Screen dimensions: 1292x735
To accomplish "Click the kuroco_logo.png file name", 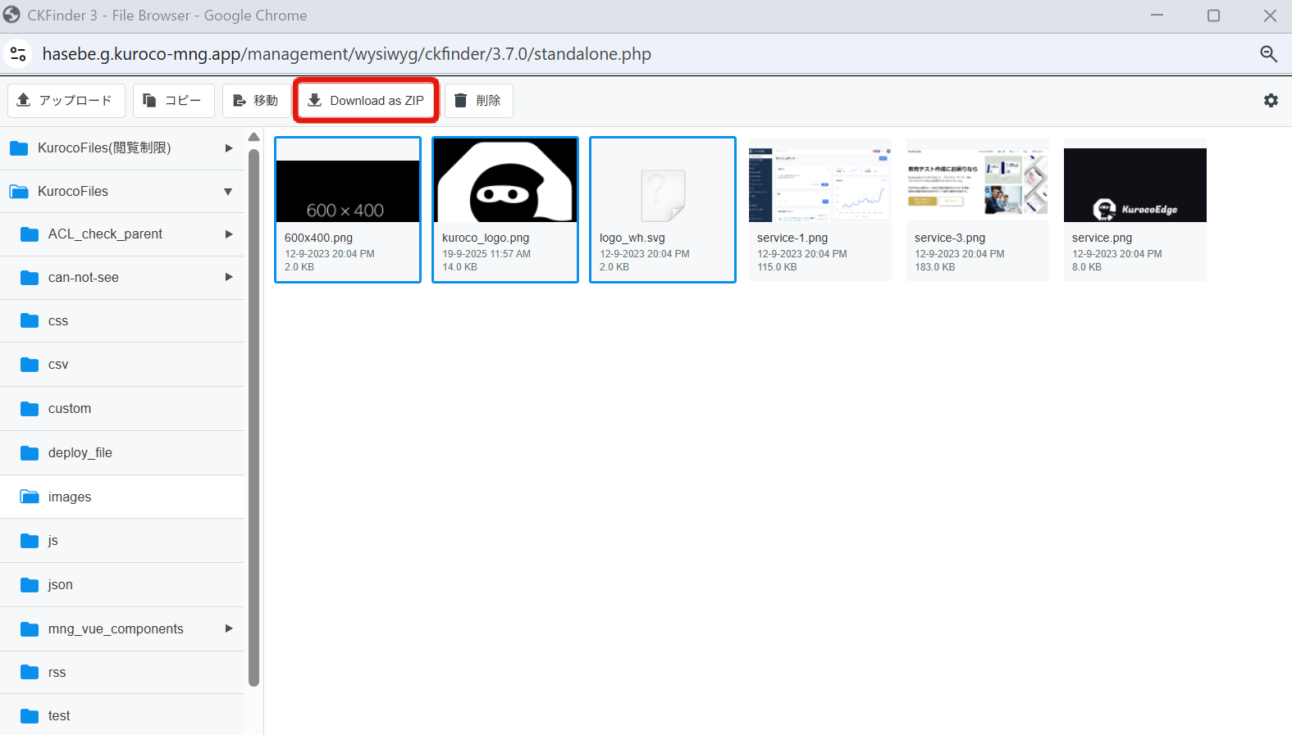I will pyautogui.click(x=486, y=238).
